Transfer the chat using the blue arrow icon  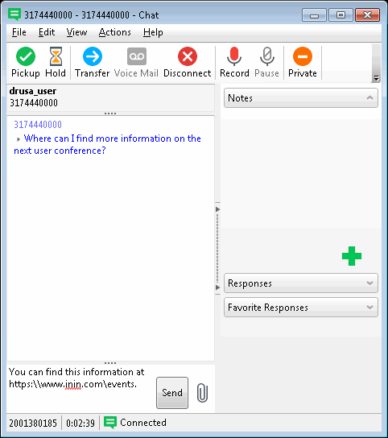93,56
